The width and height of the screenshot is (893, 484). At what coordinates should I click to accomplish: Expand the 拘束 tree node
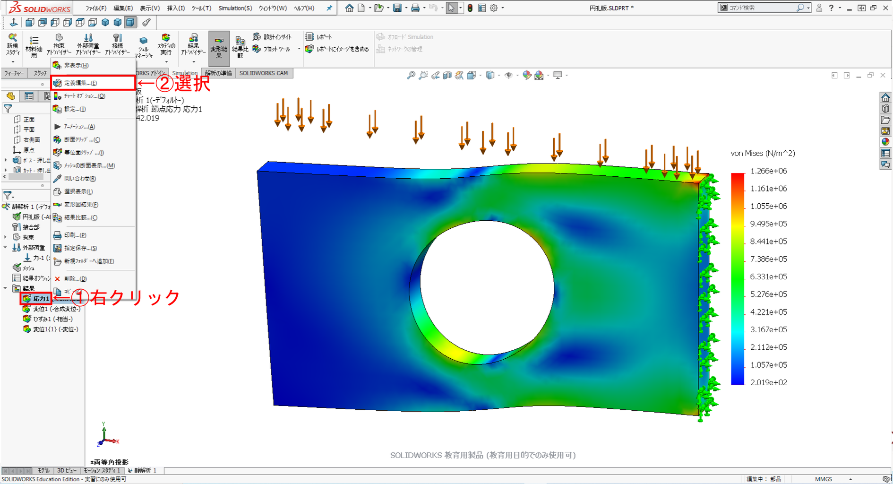tap(6, 237)
